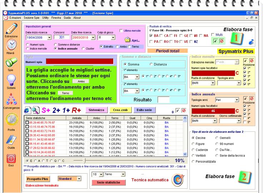The image size is (263, 193).
Task: Open the Sezione Spie menu
Action: point(31,18)
